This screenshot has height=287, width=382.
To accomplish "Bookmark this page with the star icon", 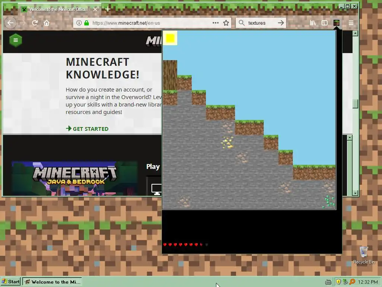I will point(226,23).
